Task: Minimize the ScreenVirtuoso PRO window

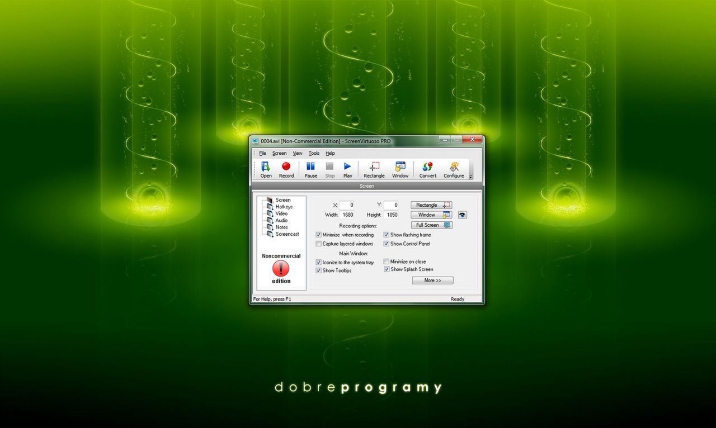Action: 445,139
